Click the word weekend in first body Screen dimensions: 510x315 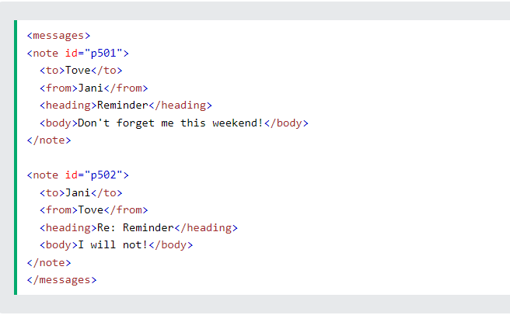pos(235,123)
